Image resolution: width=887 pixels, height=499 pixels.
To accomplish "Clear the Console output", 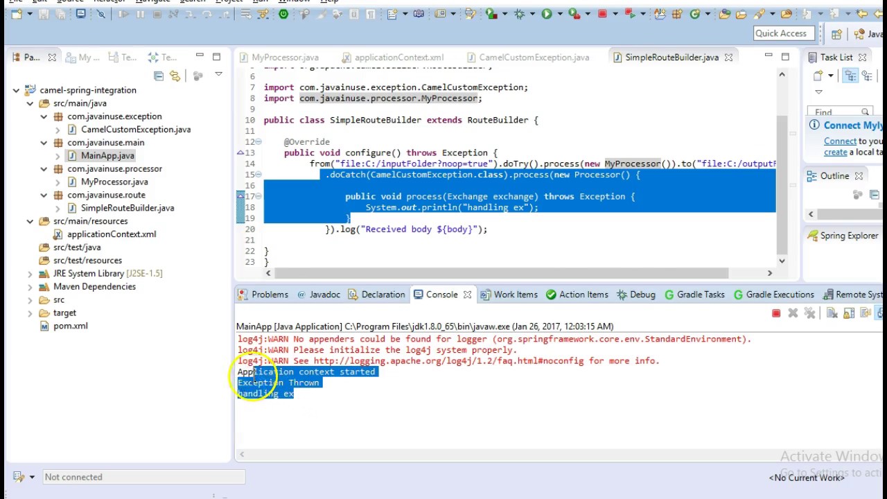I will coord(832,314).
